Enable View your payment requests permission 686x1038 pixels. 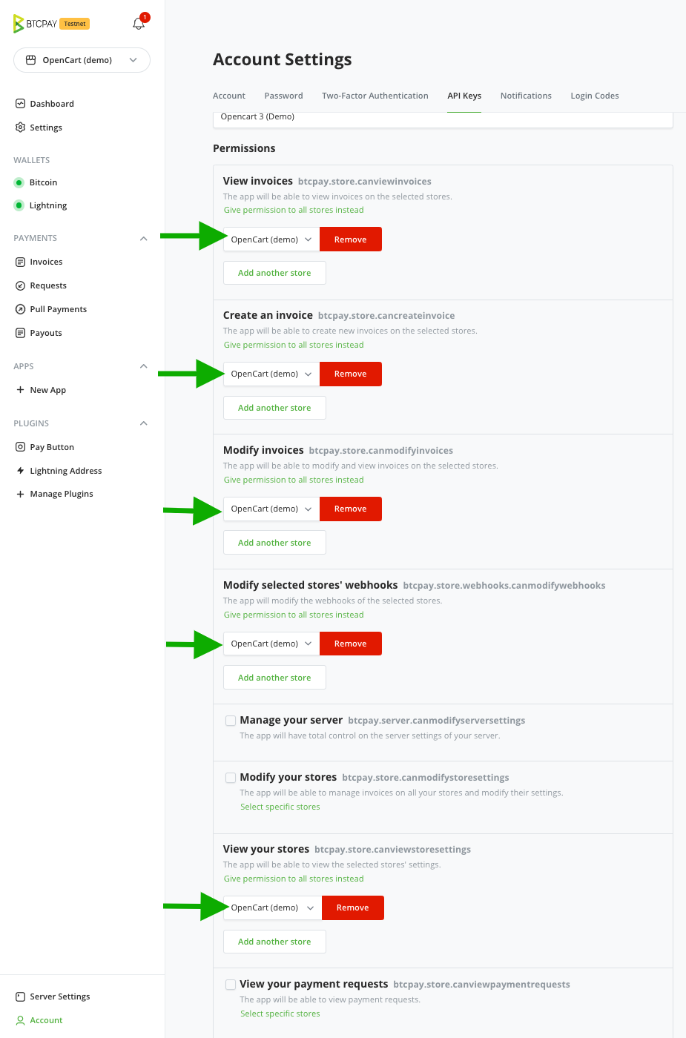[231, 984]
